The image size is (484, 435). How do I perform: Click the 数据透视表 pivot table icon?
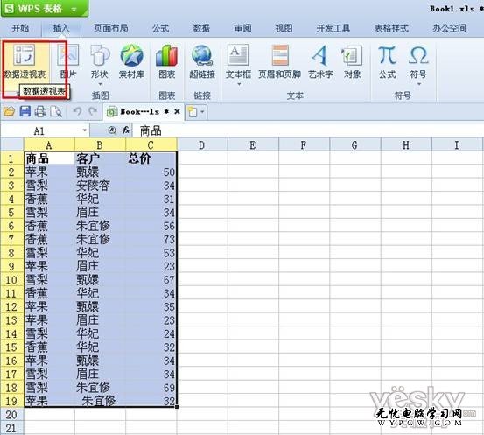click(25, 55)
